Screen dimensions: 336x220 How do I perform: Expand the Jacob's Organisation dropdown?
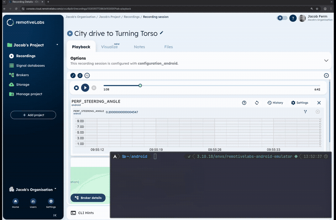point(55,189)
